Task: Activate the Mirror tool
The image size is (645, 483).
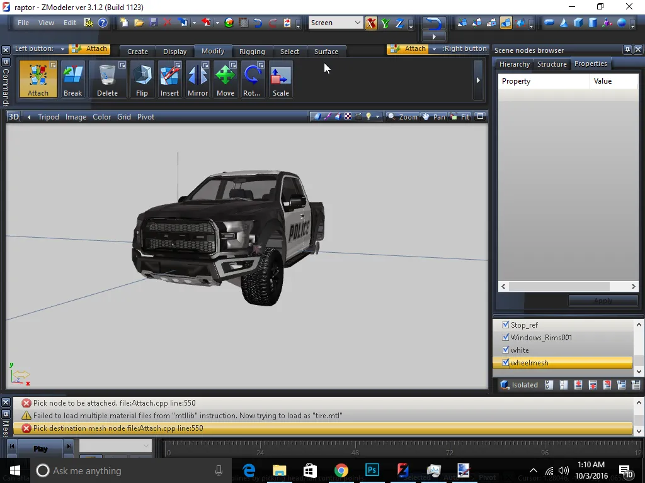Action: tap(197, 79)
